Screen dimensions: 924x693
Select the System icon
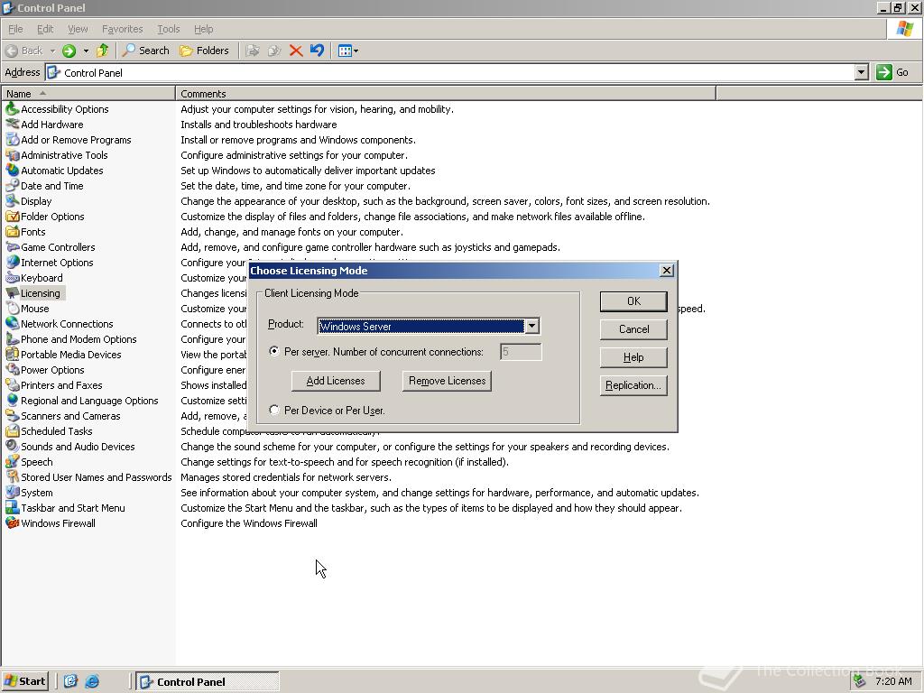(13, 492)
